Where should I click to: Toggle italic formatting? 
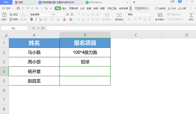click(x=36, y=19)
